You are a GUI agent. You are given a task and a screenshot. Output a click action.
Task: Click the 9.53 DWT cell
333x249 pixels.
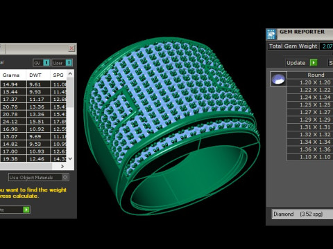[x=38, y=144]
